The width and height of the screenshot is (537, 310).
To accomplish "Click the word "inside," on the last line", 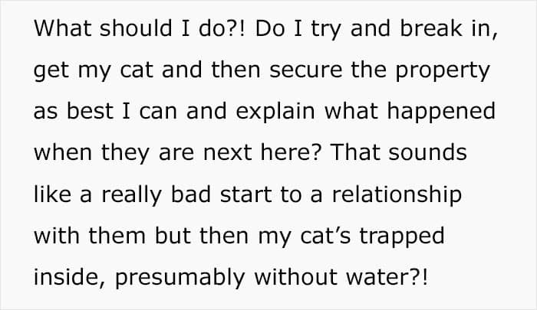I will pyautogui.click(x=70, y=277).
